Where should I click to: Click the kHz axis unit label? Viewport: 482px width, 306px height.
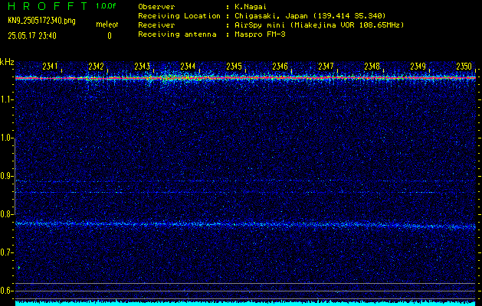pyautogui.click(x=7, y=62)
